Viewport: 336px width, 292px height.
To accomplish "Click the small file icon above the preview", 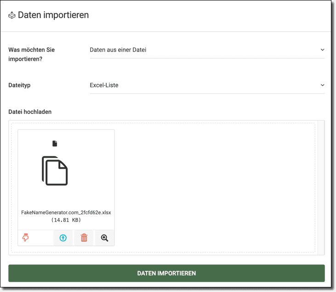I will (x=55, y=143).
